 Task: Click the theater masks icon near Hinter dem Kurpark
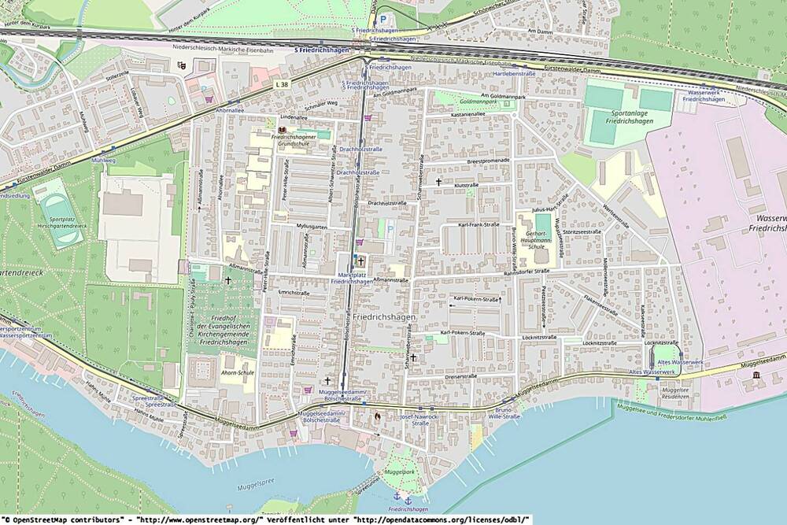tap(182, 65)
